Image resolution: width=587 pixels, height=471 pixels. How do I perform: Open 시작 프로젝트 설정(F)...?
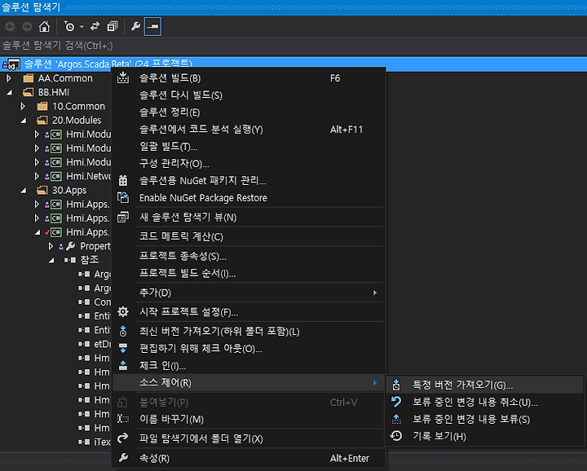point(249,312)
